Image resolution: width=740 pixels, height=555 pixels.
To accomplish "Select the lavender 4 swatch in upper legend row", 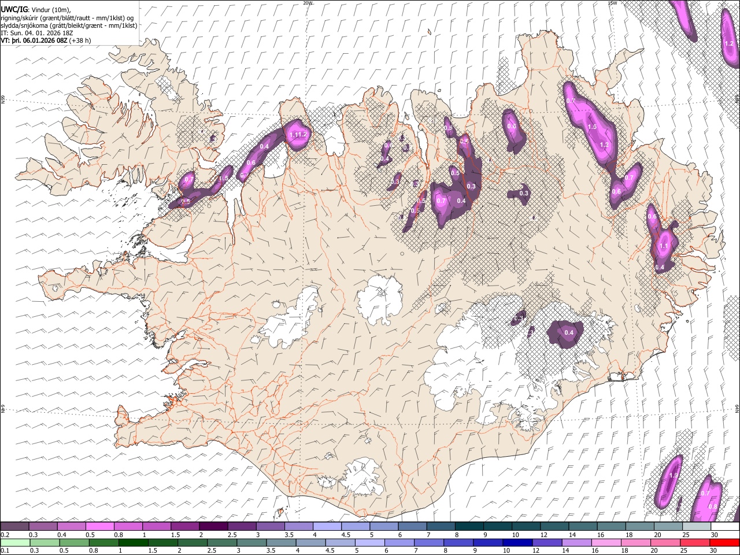I will click(327, 526).
